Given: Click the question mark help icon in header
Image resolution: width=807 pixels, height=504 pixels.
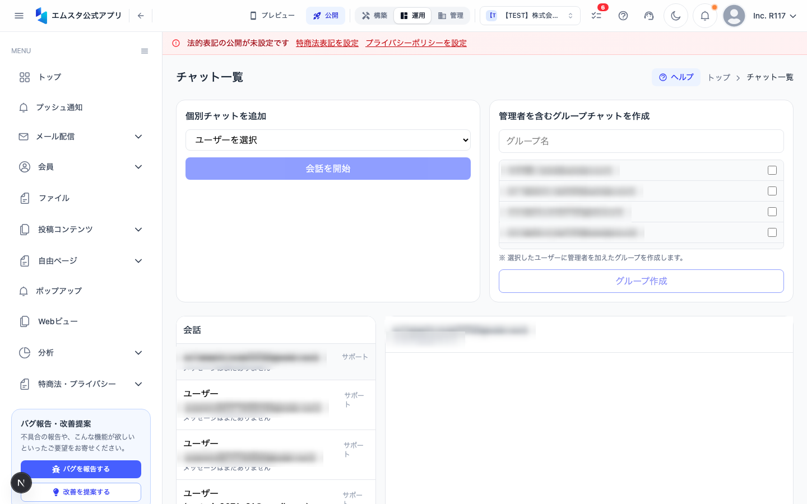Looking at the screenshot, I should tap(623, 16).
